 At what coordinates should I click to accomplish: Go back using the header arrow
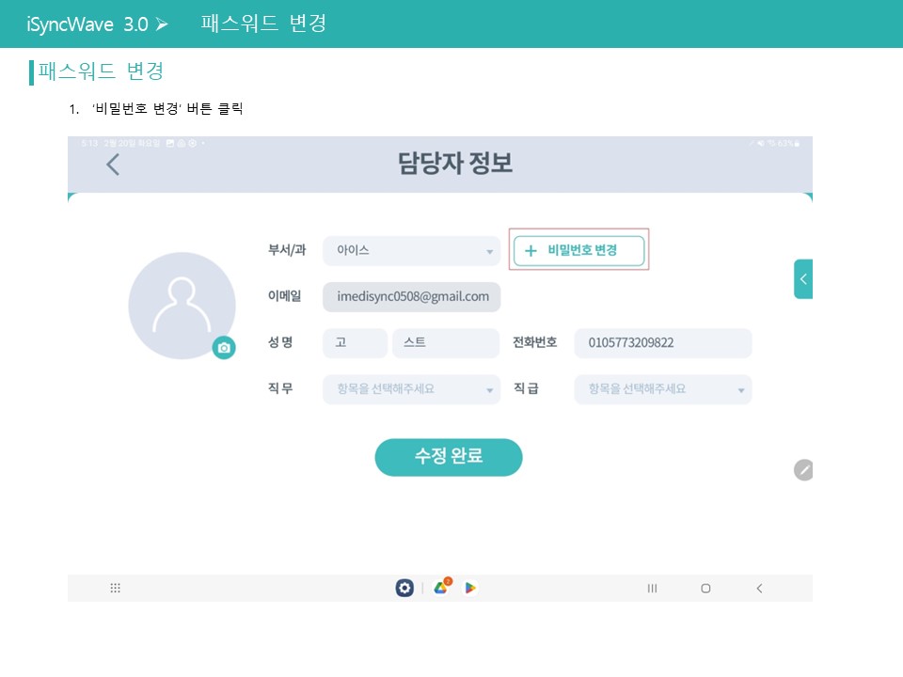tap(113, 165)
